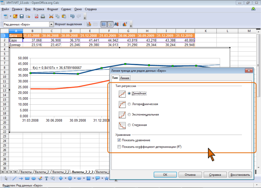Open the Basic shapes diamond dropdown arrow
261x188 pixels.
click(66, 178)
